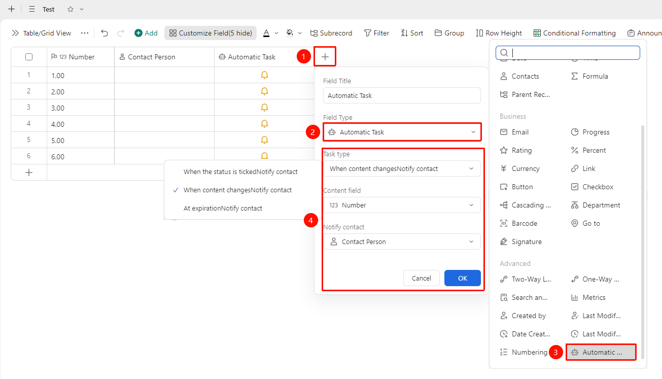Select the Go to field type
The width and height of the screenshot is (662, 379).
(585, 223)
